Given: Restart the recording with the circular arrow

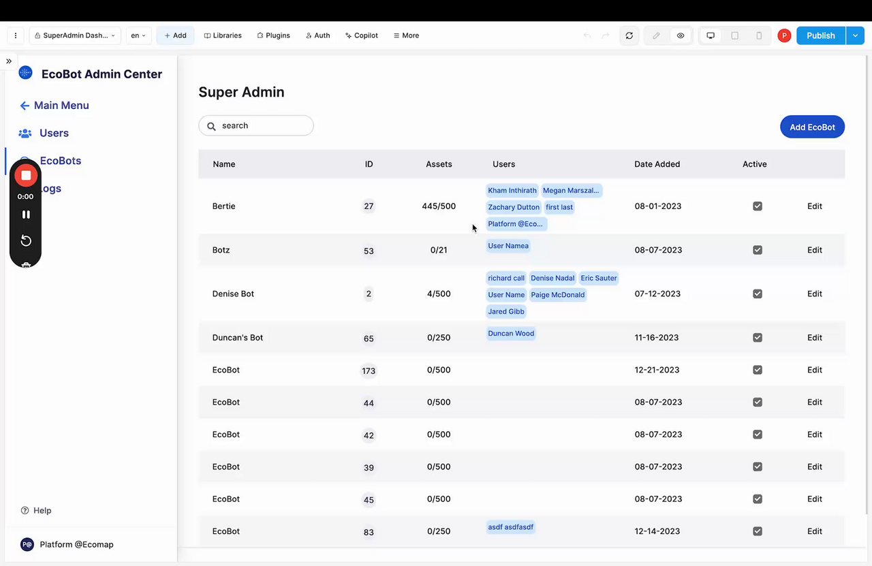Looking at the screenshot, I should [x=26, y=240].
